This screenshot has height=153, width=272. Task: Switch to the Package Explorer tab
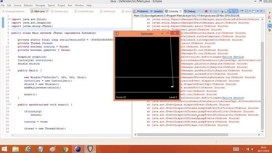click(13, 11)
